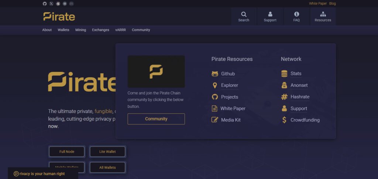Click the Pirate Chain logo thumbnail in panel
The height and width of the screenshot is (179, 378).
156,72
